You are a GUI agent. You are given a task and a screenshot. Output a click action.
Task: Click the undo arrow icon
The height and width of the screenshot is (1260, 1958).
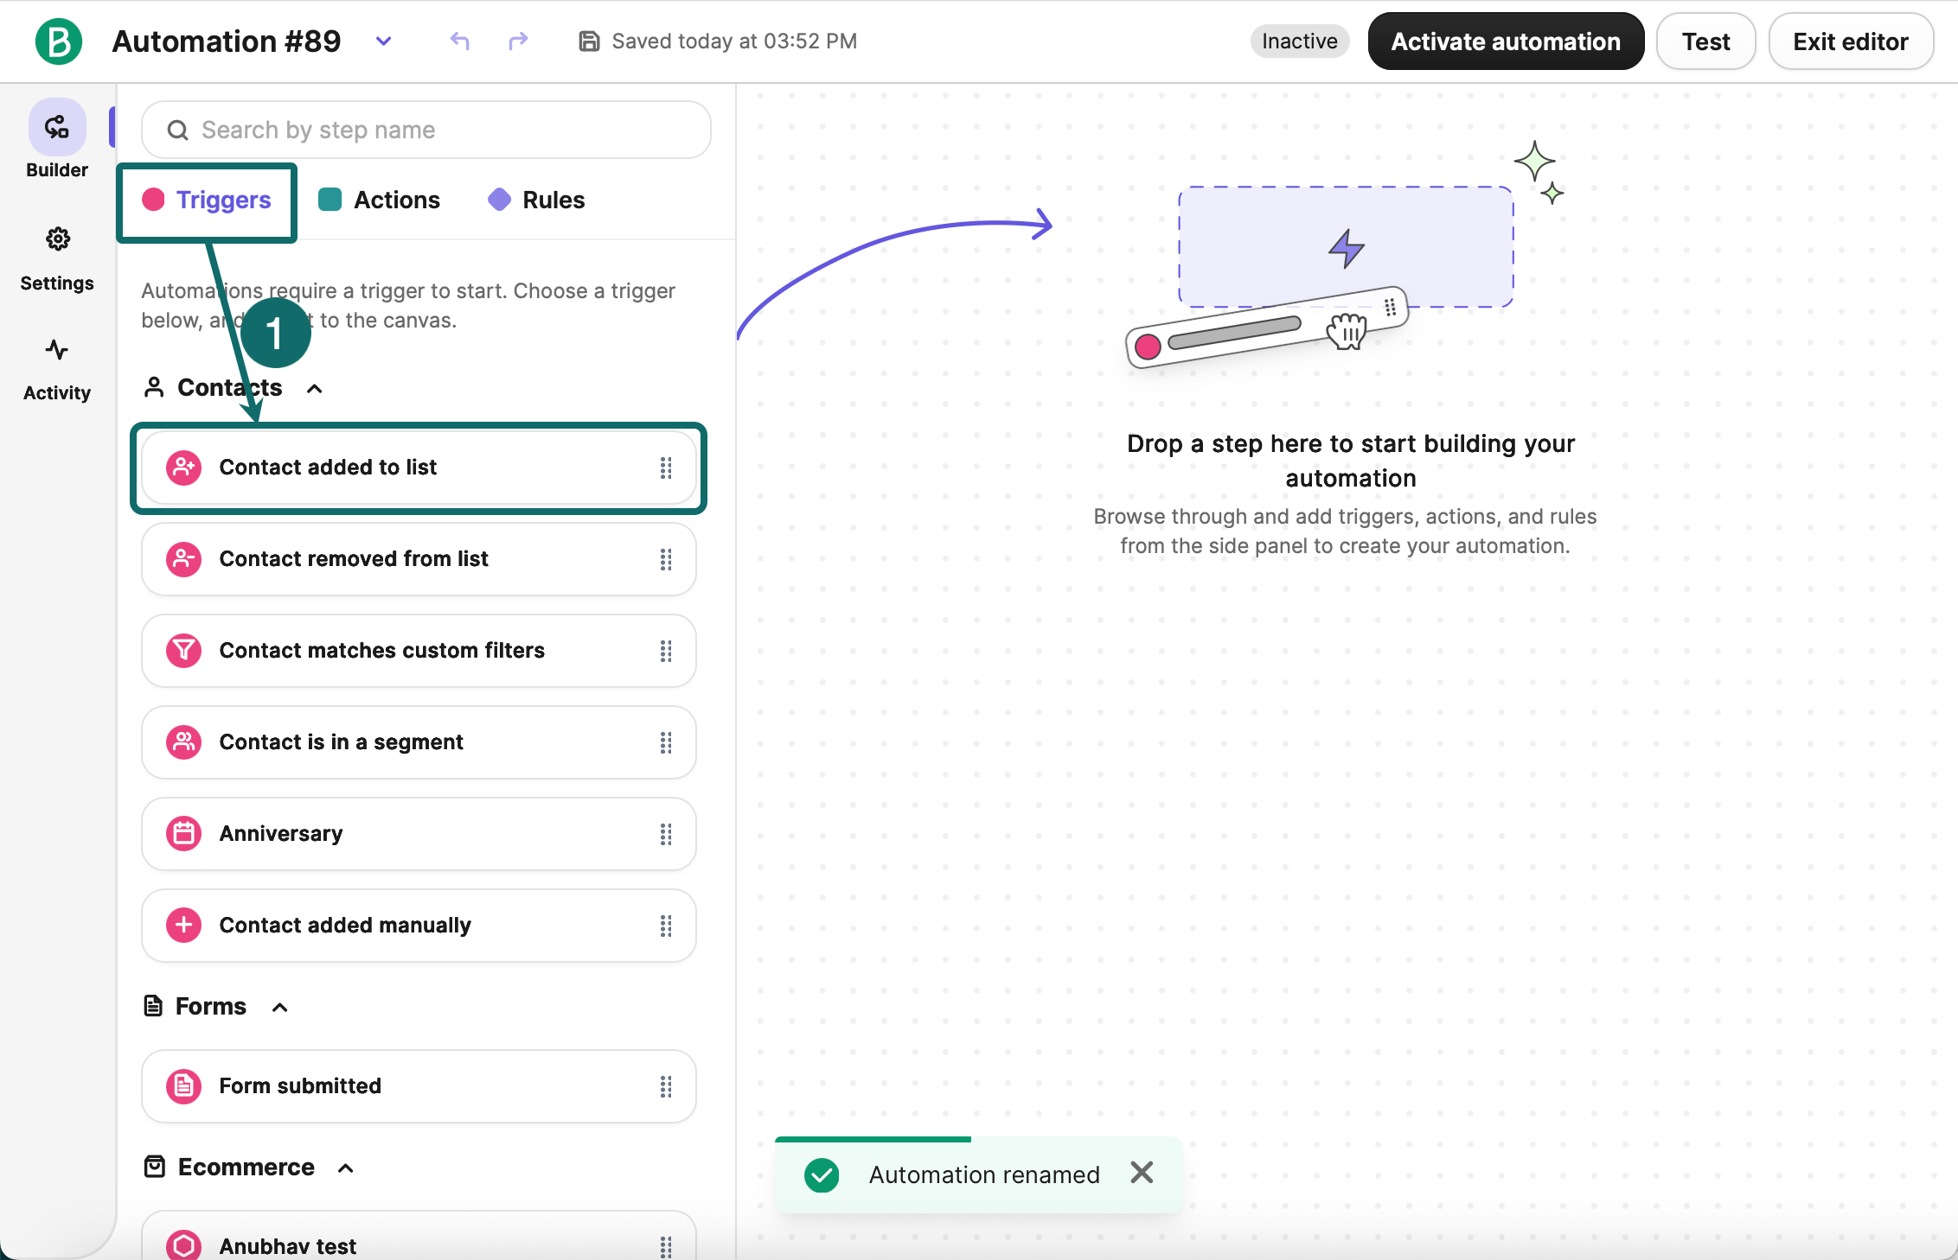pos(460,41)
